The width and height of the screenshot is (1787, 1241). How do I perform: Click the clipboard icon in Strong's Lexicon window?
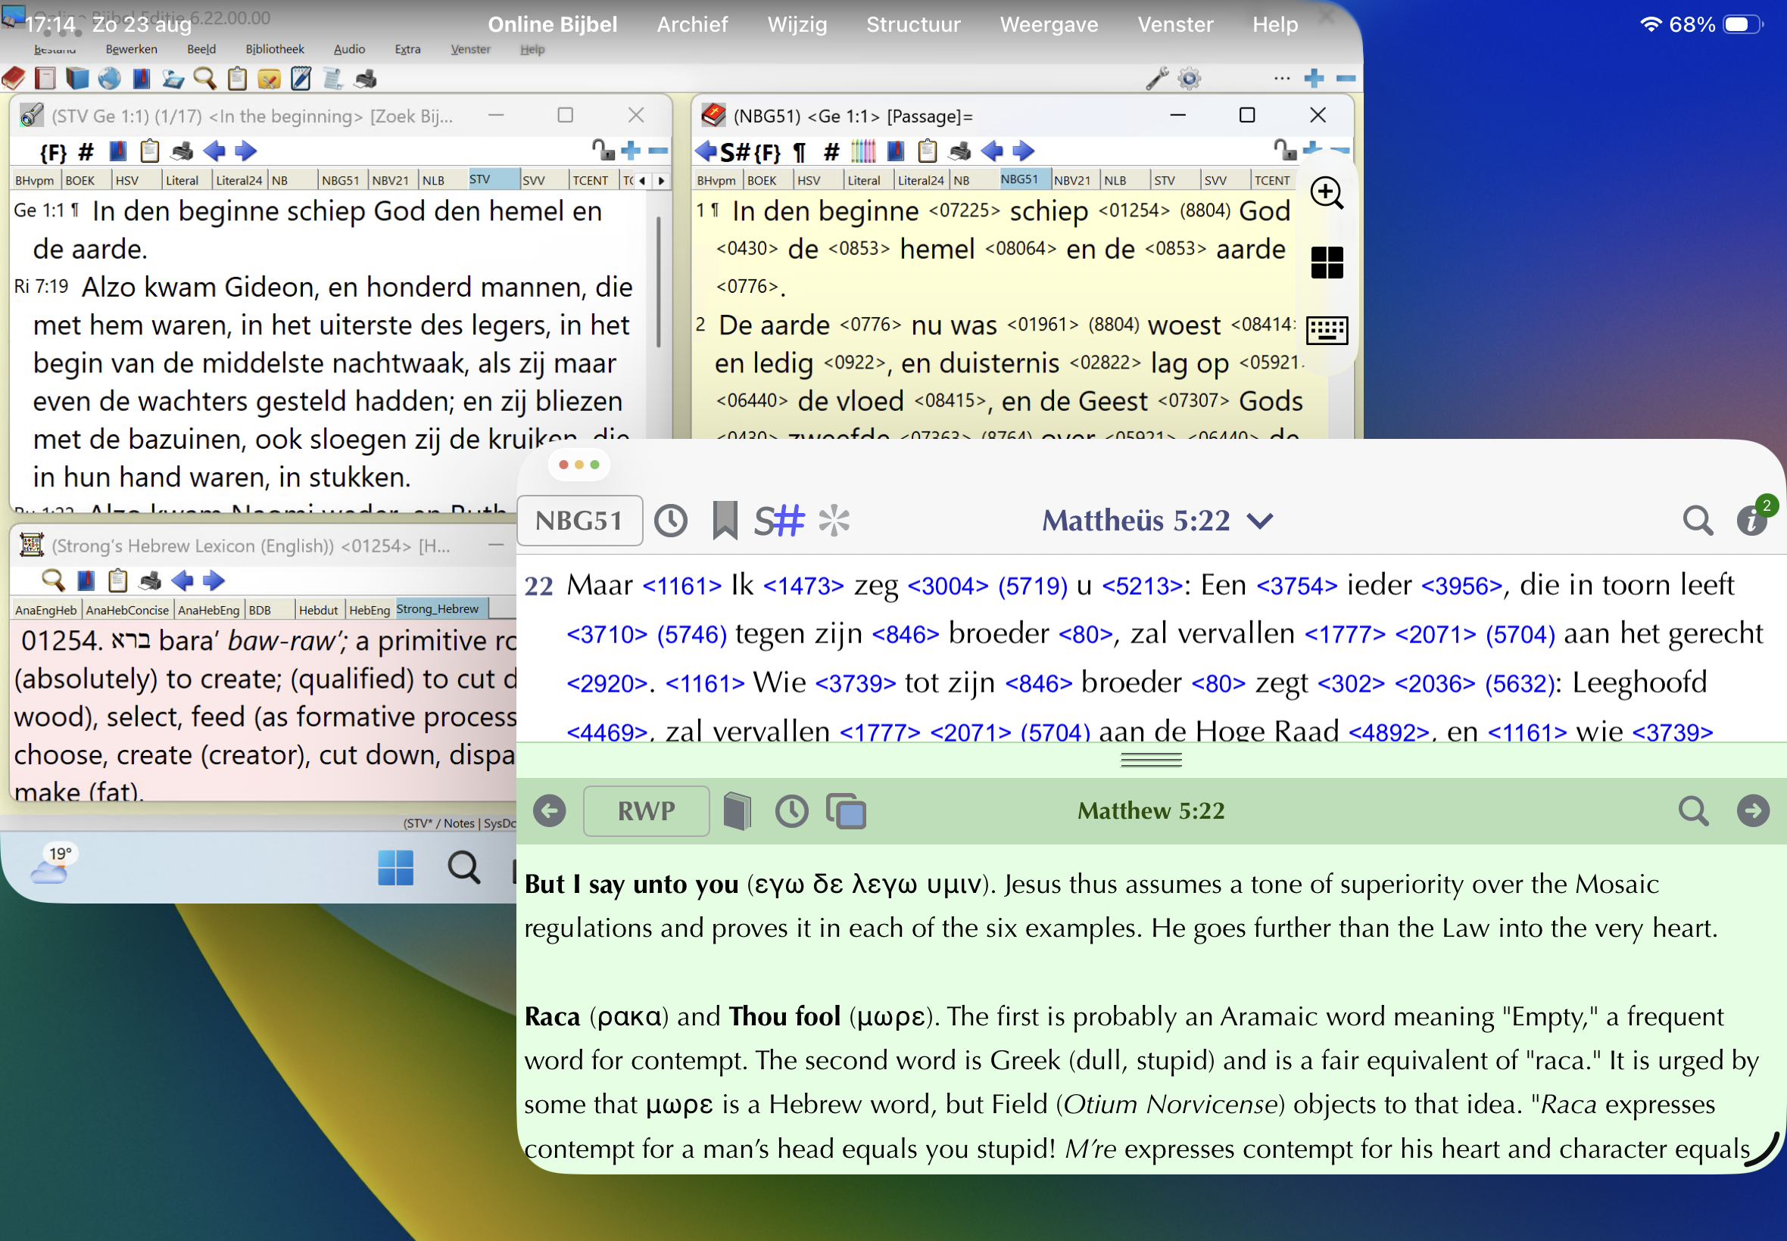(117, 581)
